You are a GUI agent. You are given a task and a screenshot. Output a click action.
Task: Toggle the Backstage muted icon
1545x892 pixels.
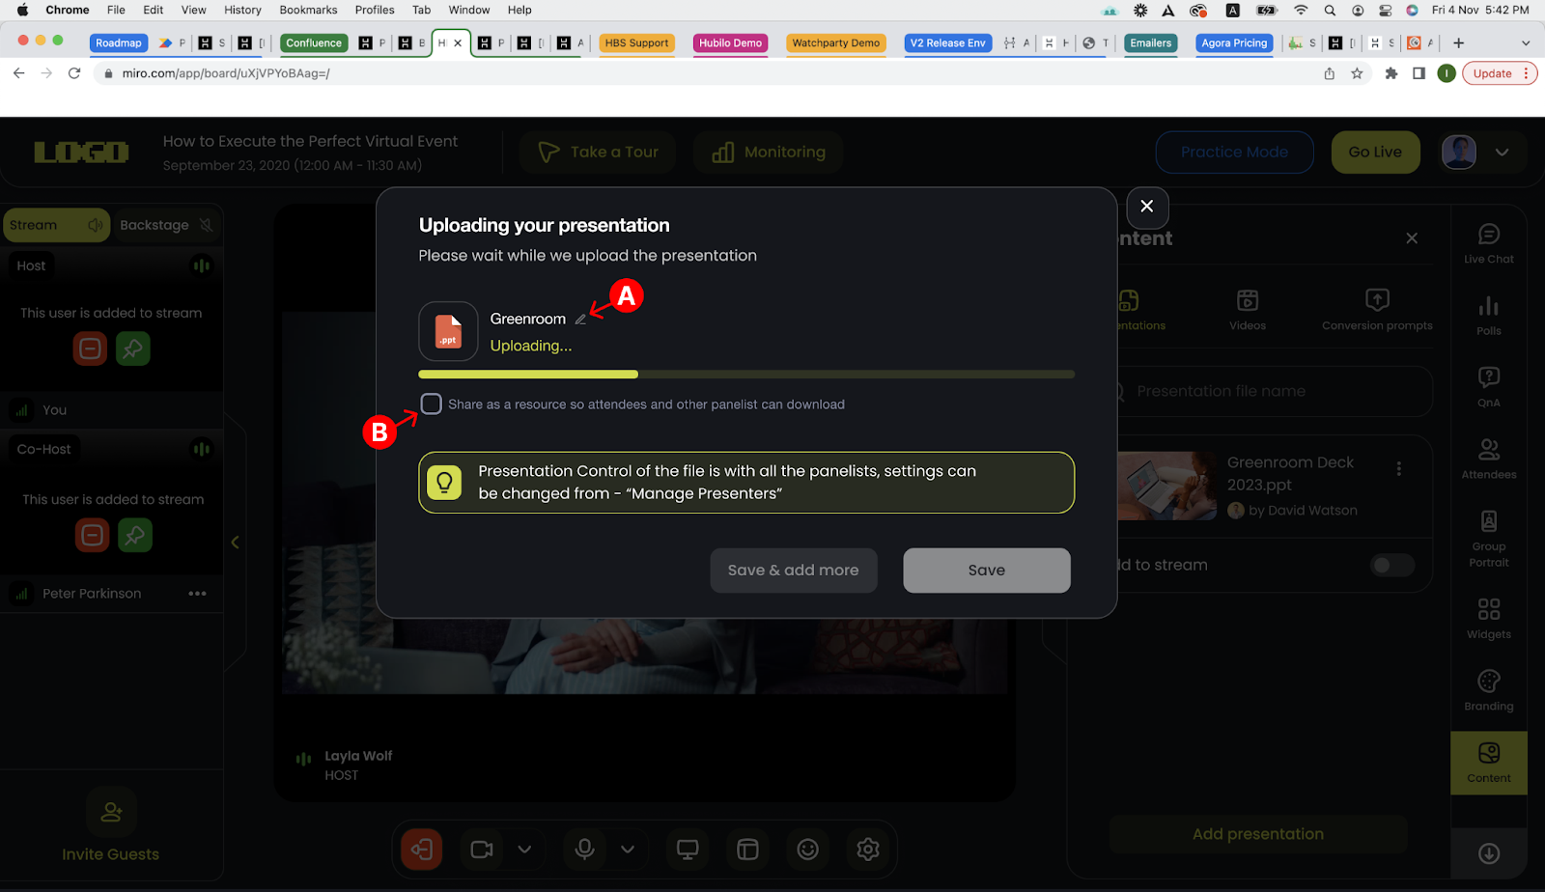pyautogui.click(x=206, y=225)
